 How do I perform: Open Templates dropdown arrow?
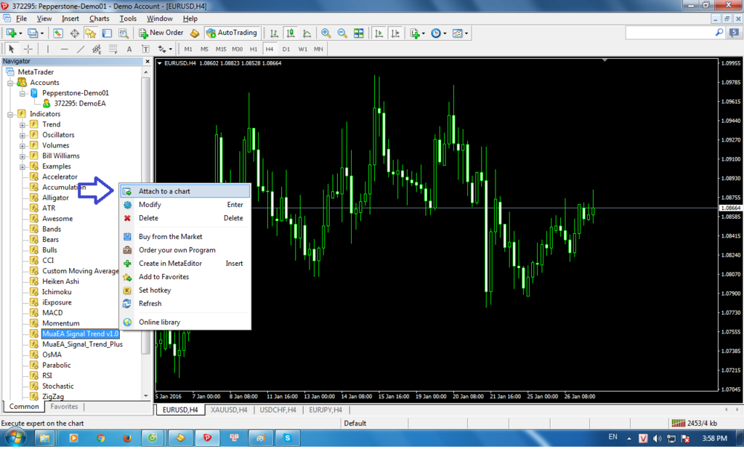tap(466, 33)
